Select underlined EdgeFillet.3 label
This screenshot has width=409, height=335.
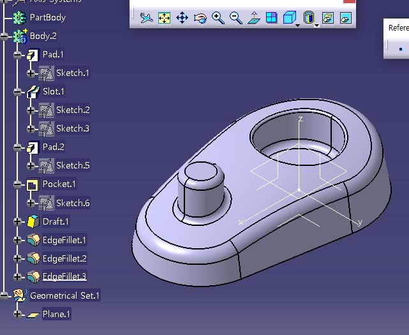[64, 276]
